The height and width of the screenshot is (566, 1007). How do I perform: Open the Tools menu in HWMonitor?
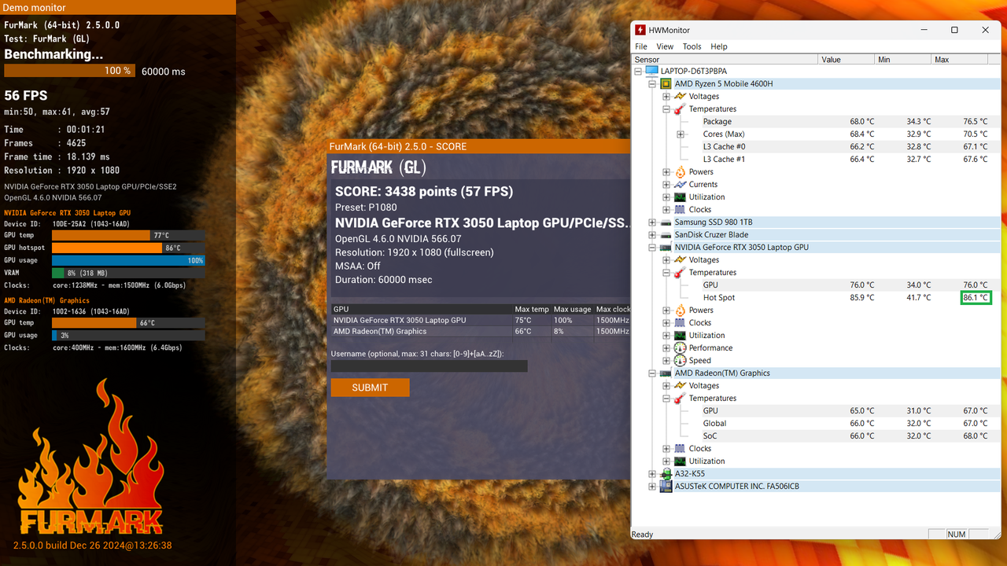point(692,46)
